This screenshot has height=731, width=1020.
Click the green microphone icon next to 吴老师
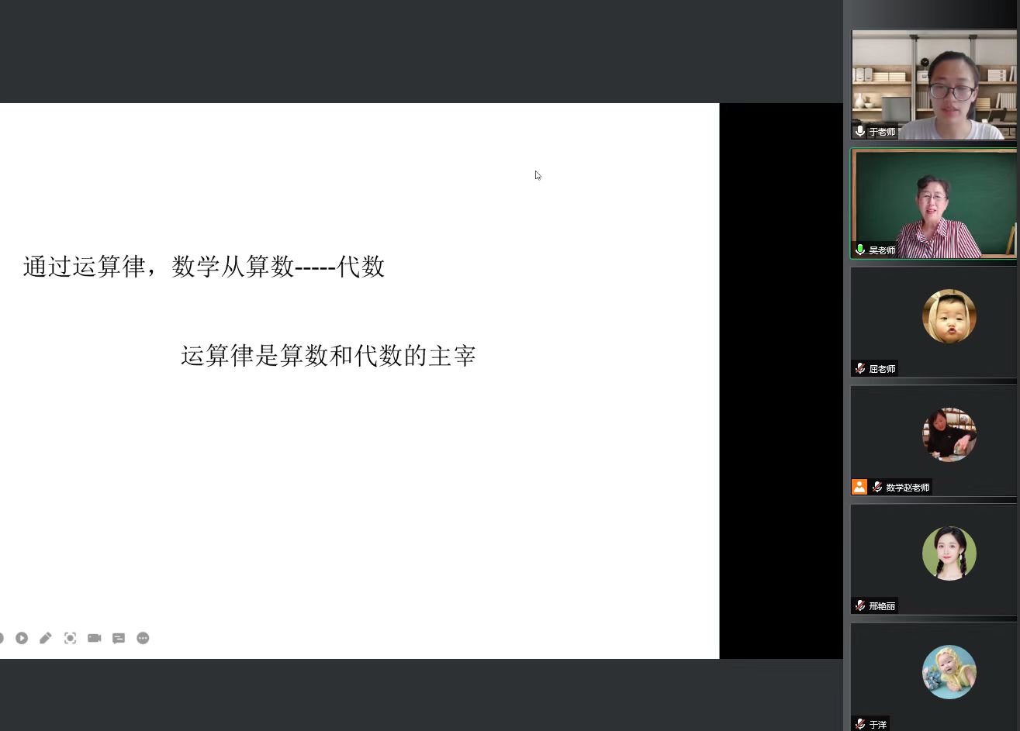click(860, 250)
